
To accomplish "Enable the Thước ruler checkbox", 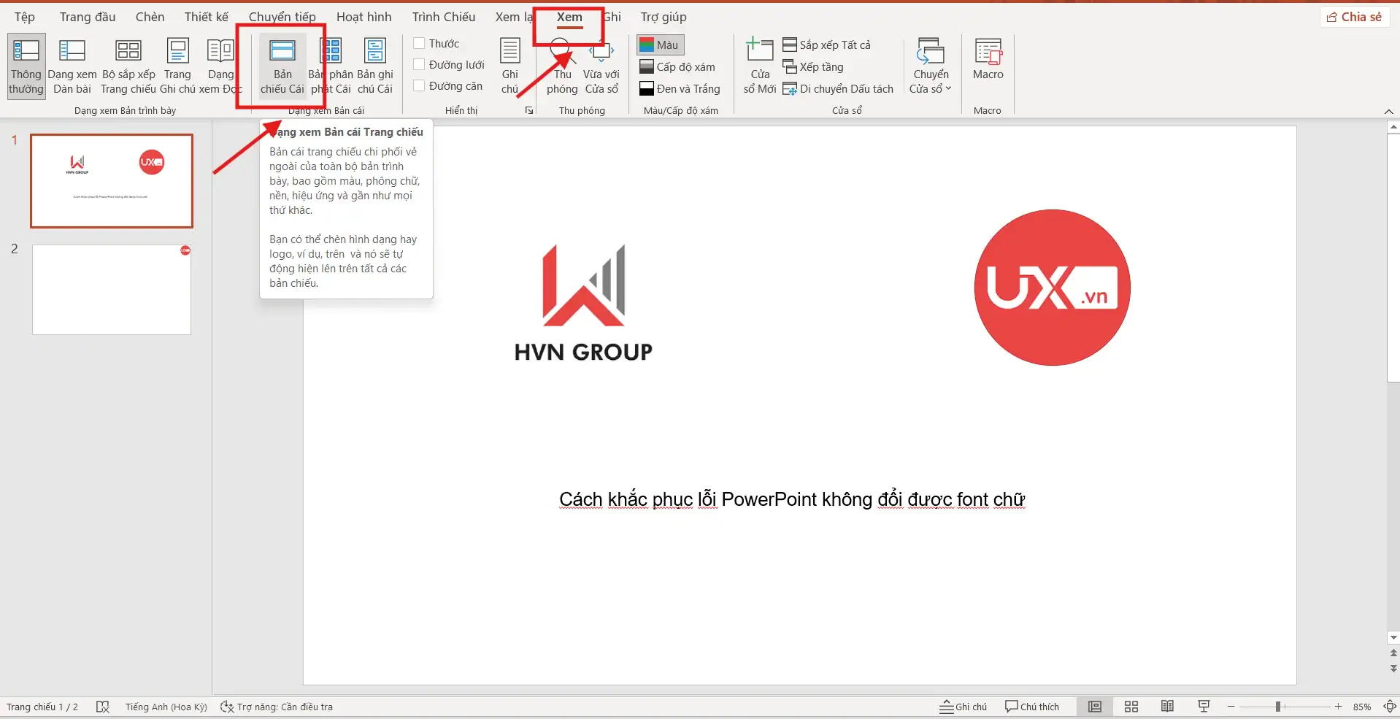I will click(x=420, y=44).
